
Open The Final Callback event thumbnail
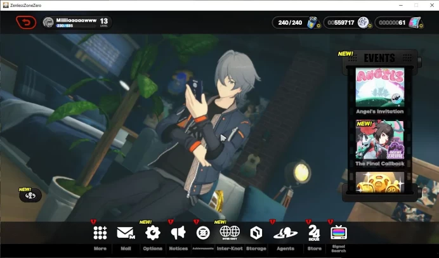(x=380, y=139)
